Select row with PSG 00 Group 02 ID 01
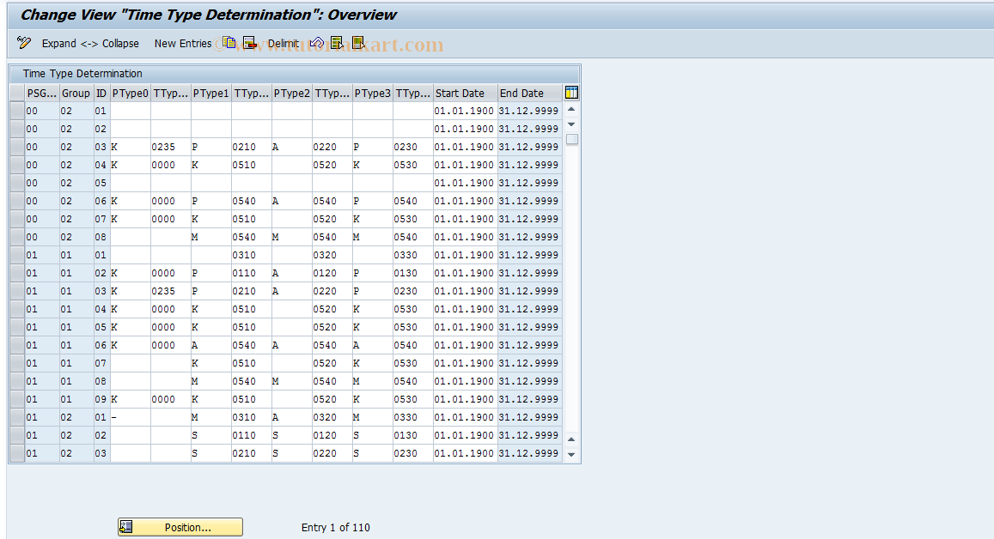This screenshot has width=994, height=539. coord(17,111)
